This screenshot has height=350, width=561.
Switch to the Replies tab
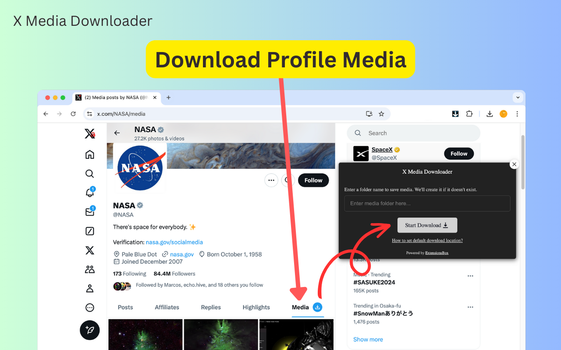(211, 307)
